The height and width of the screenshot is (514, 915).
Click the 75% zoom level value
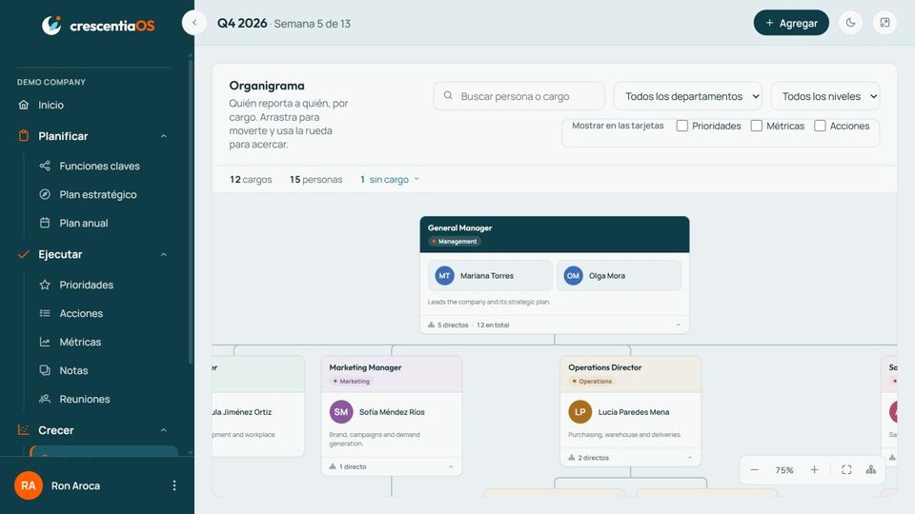[x=784, y=469]
